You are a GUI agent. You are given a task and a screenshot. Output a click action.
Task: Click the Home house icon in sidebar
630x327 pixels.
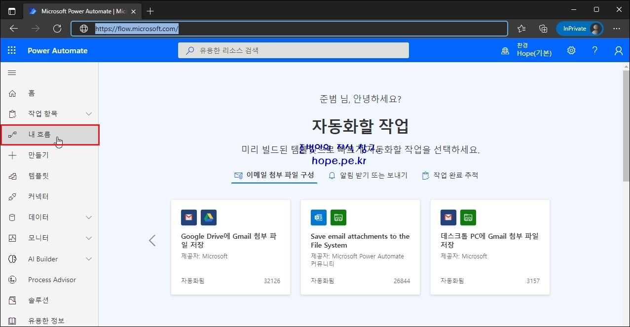pos(12,93)
